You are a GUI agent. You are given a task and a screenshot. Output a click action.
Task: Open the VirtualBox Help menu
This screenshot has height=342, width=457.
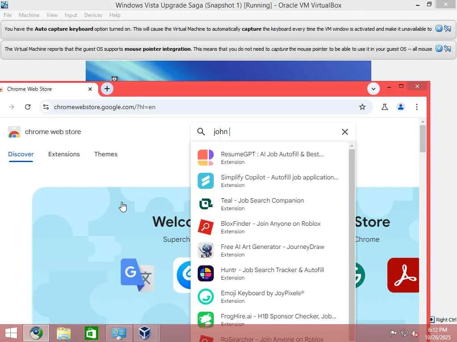(x=115, y=15)
